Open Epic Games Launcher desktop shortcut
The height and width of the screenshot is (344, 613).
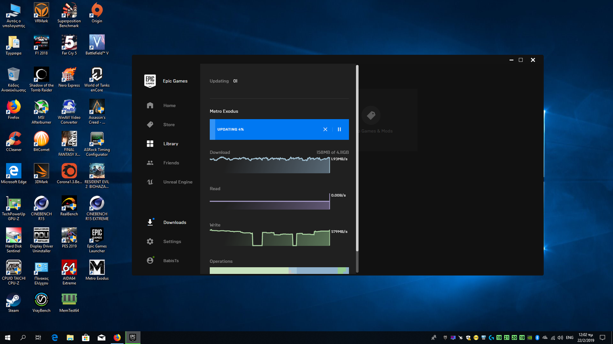coord(97,240)
